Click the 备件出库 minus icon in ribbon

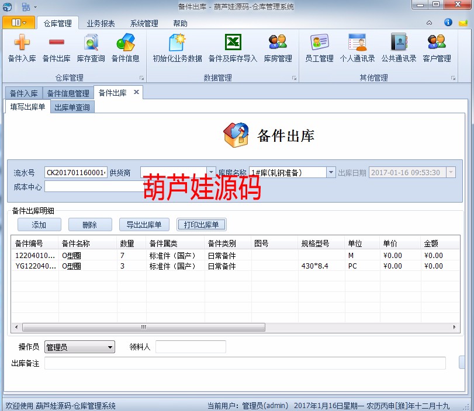56,44
